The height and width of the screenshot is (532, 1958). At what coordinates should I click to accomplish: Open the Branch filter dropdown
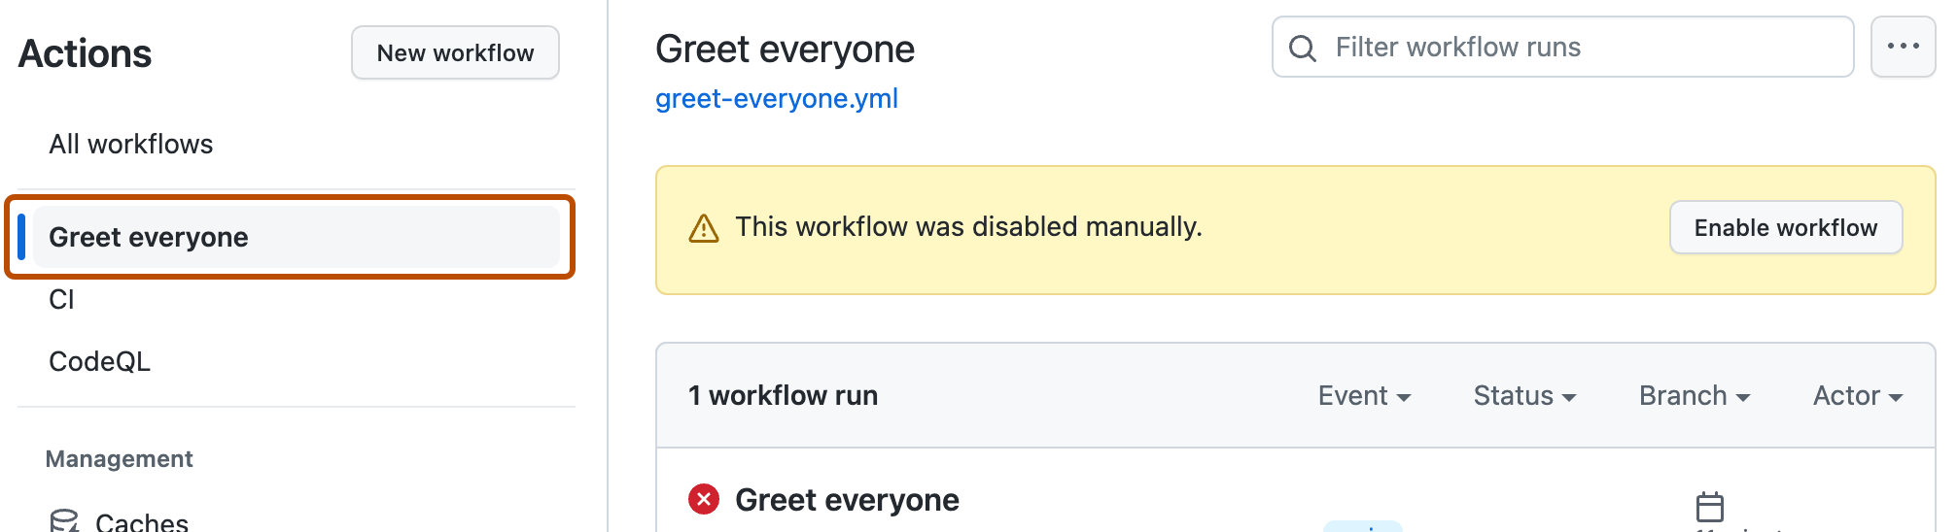pyautogui.click(x=1694, y=396)
